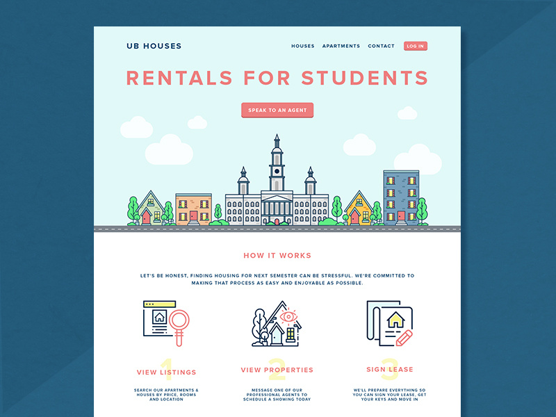Click the Log In button

point(415,46)
